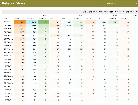138x105 pixels.
Task: Select the bing source column group header
Action: (81, 15)
